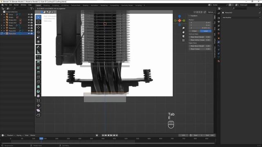This screenshot has width=262, height=147.
Task: Select the Inset Faces tool
Action: tap(38, 67)
